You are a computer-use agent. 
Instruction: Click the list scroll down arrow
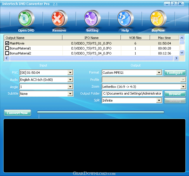tap(182, 53)
